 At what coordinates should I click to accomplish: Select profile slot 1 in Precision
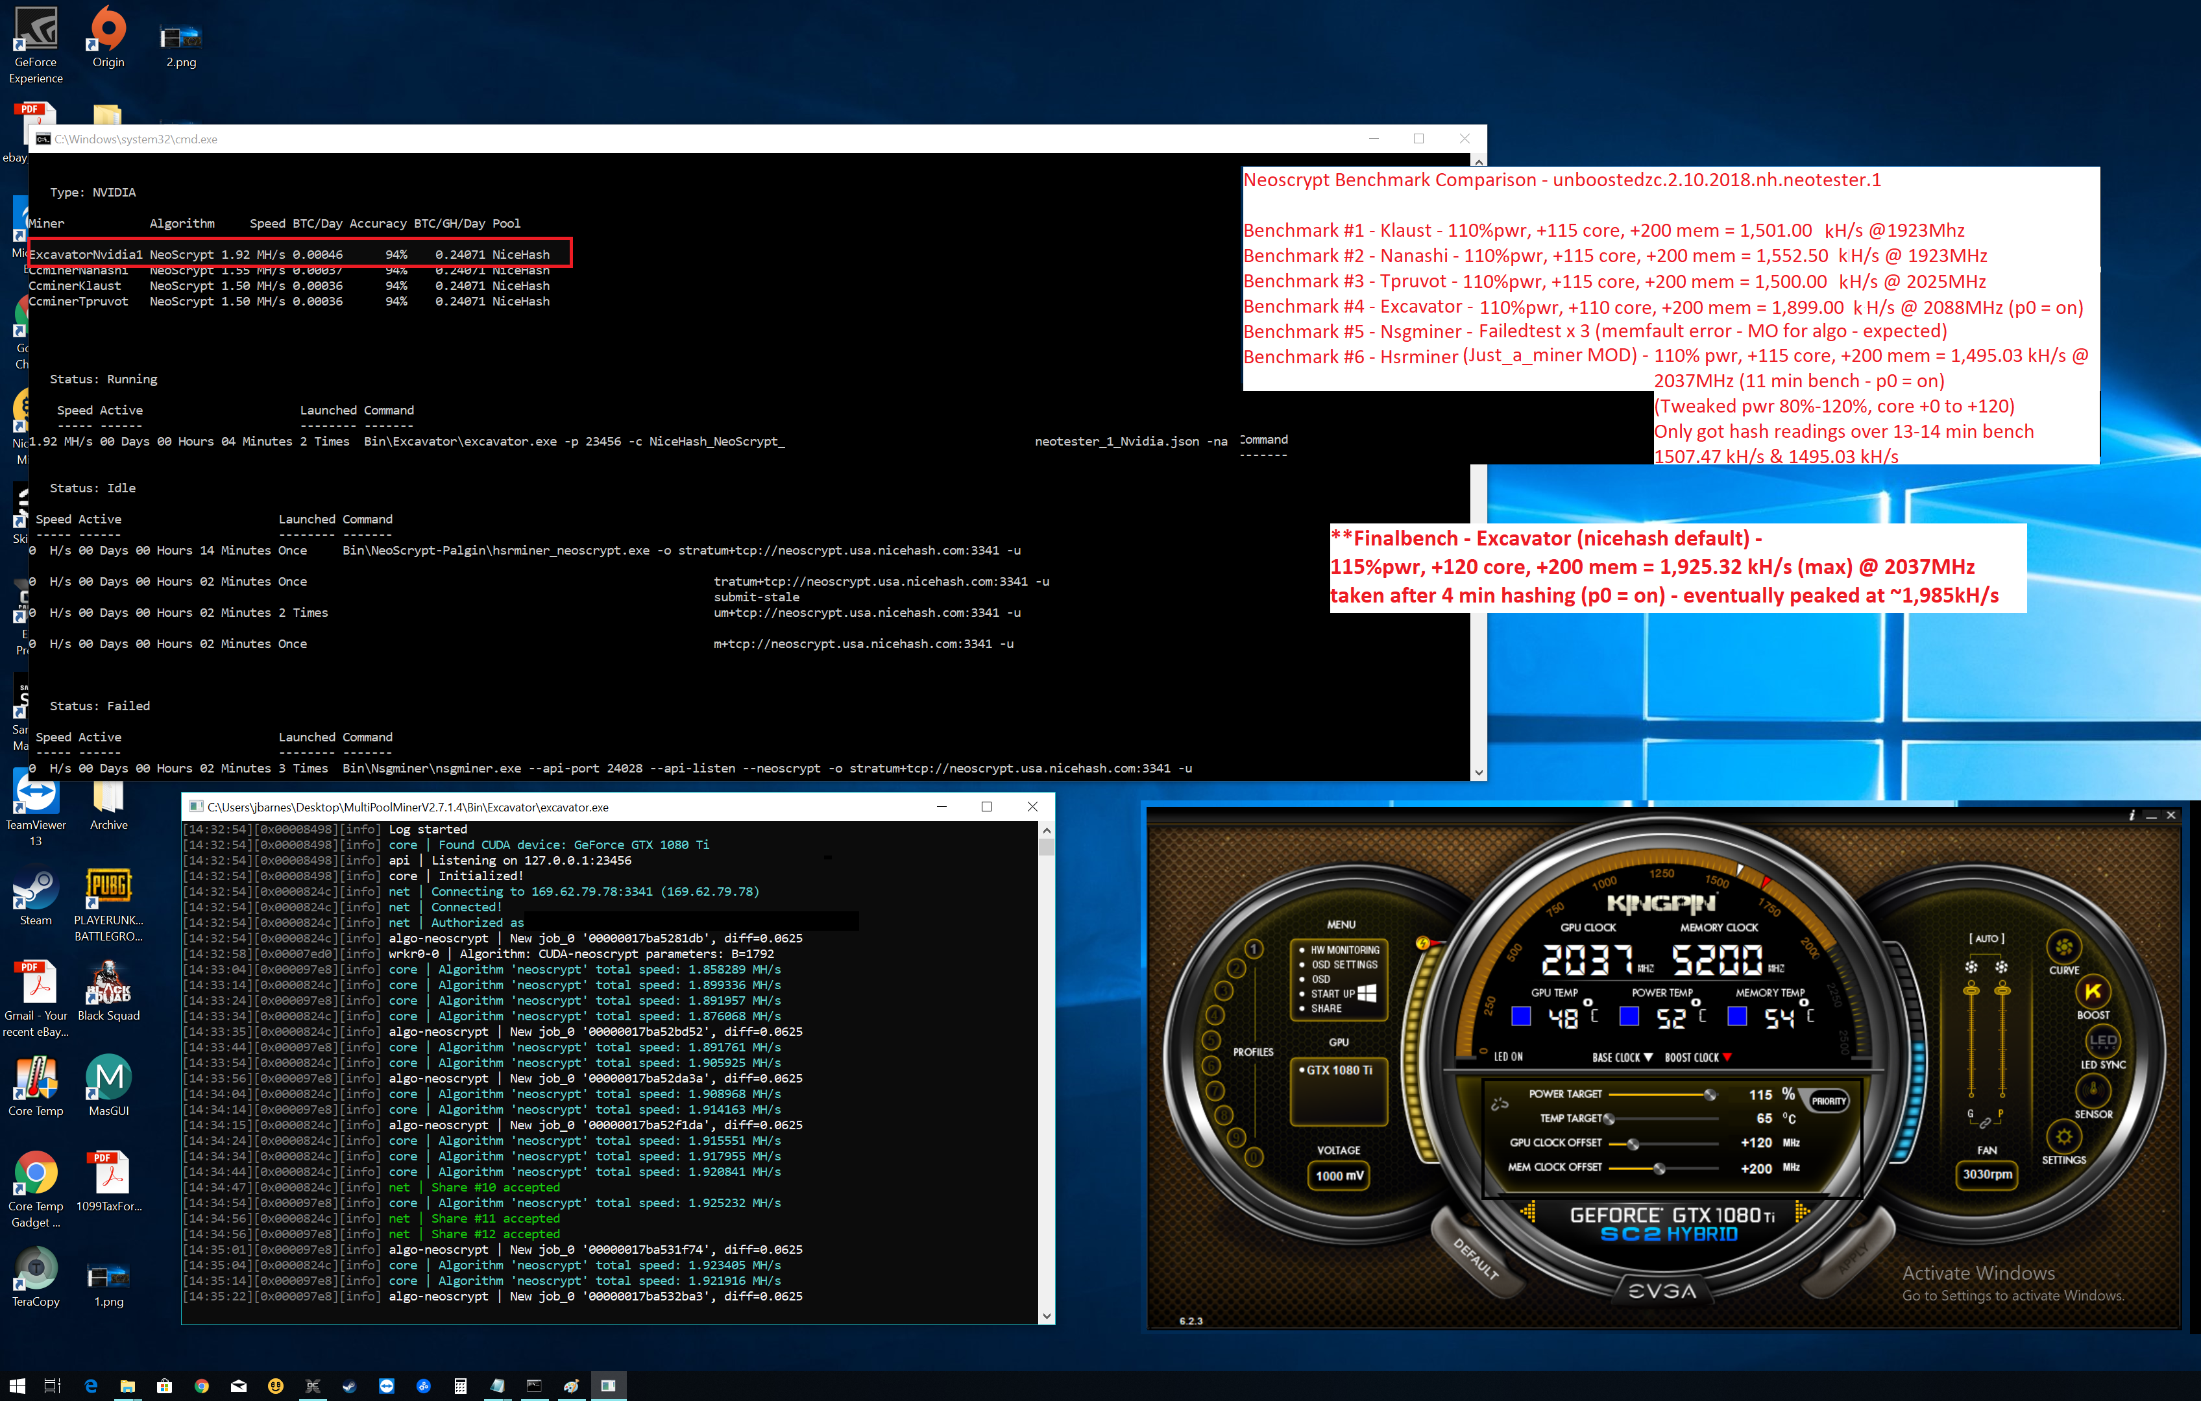point(1254,949)
